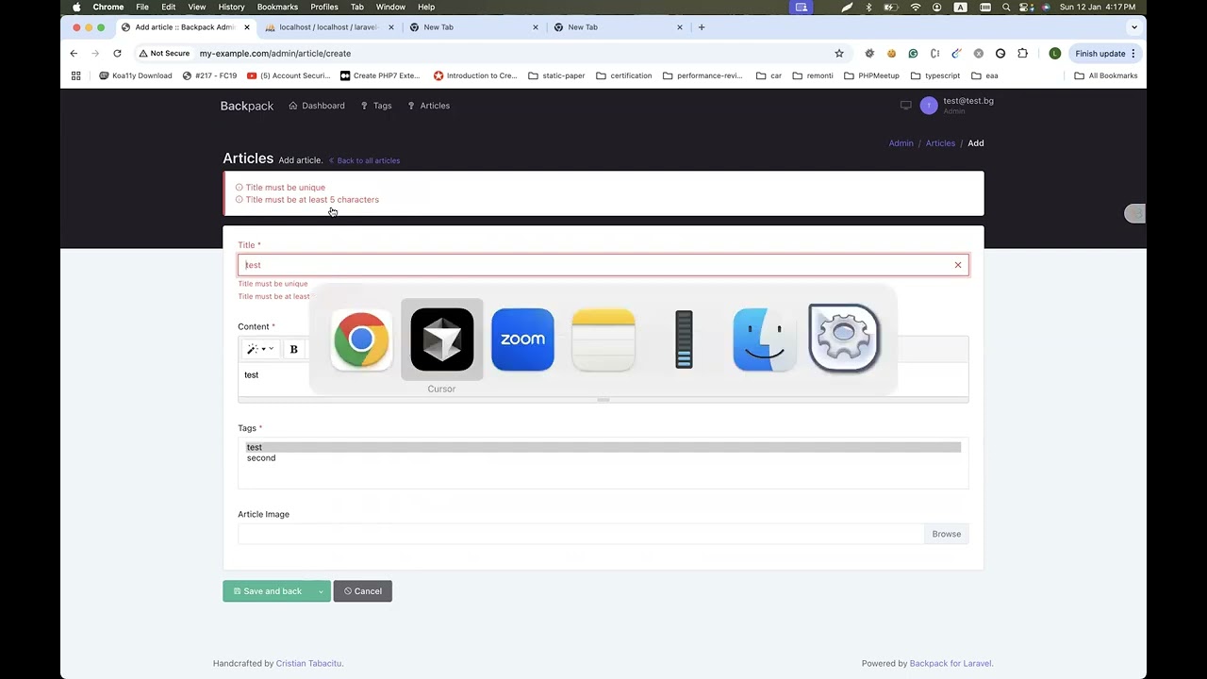Open the magic wand style dropdown in editor
Screen dimensions: 1207x679
(259, 349)
